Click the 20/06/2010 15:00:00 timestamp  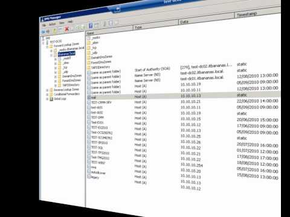click(257, 120)
